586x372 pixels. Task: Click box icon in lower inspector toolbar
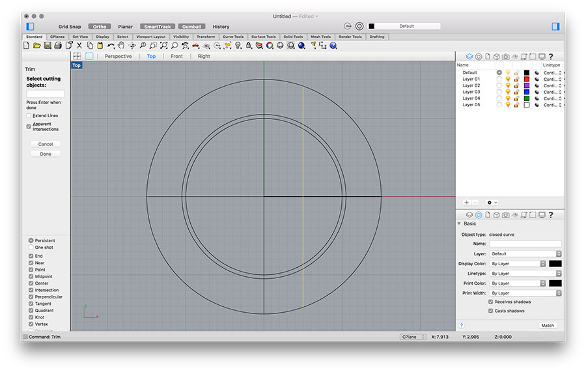[496, 215]
